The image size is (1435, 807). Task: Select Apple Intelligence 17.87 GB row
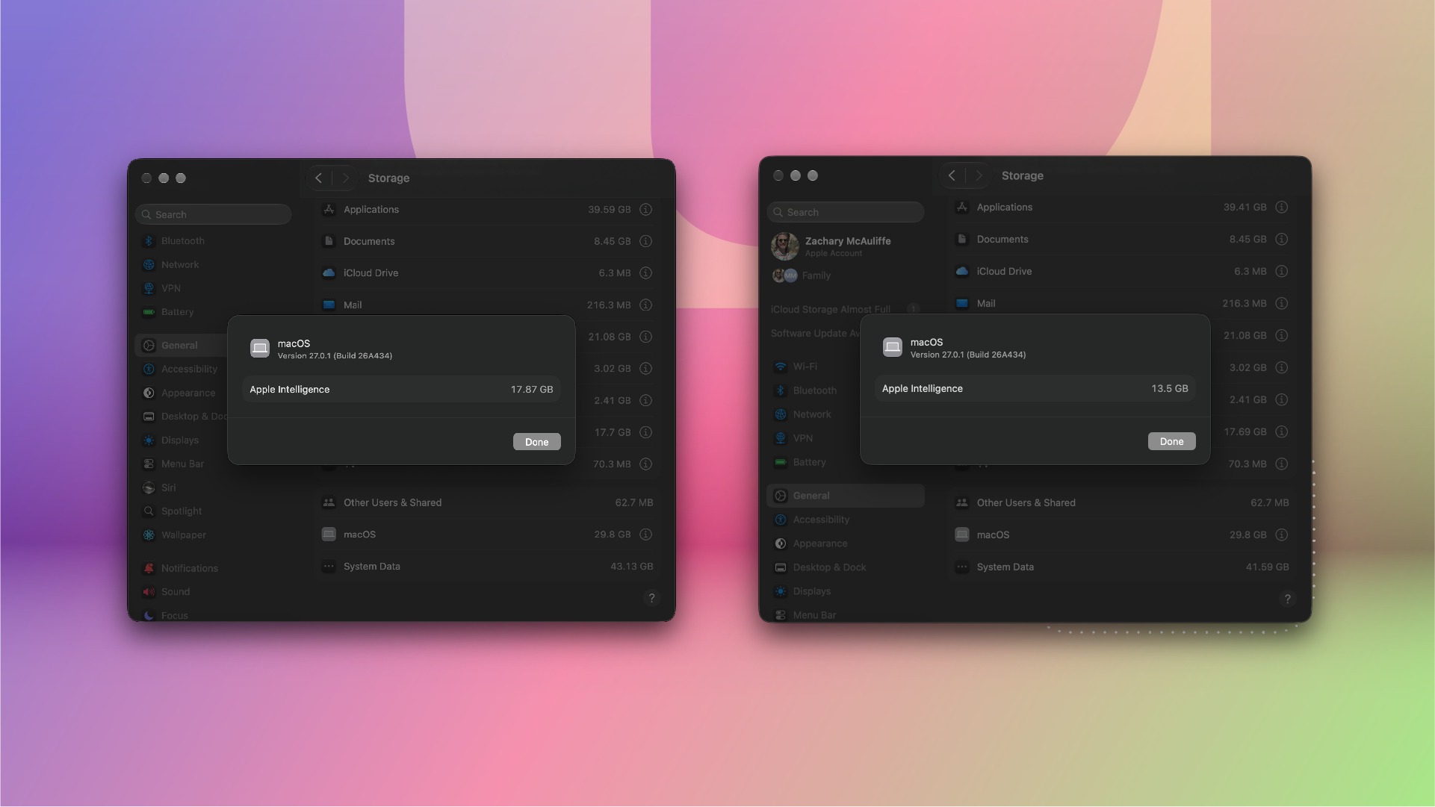click(401, 390)
